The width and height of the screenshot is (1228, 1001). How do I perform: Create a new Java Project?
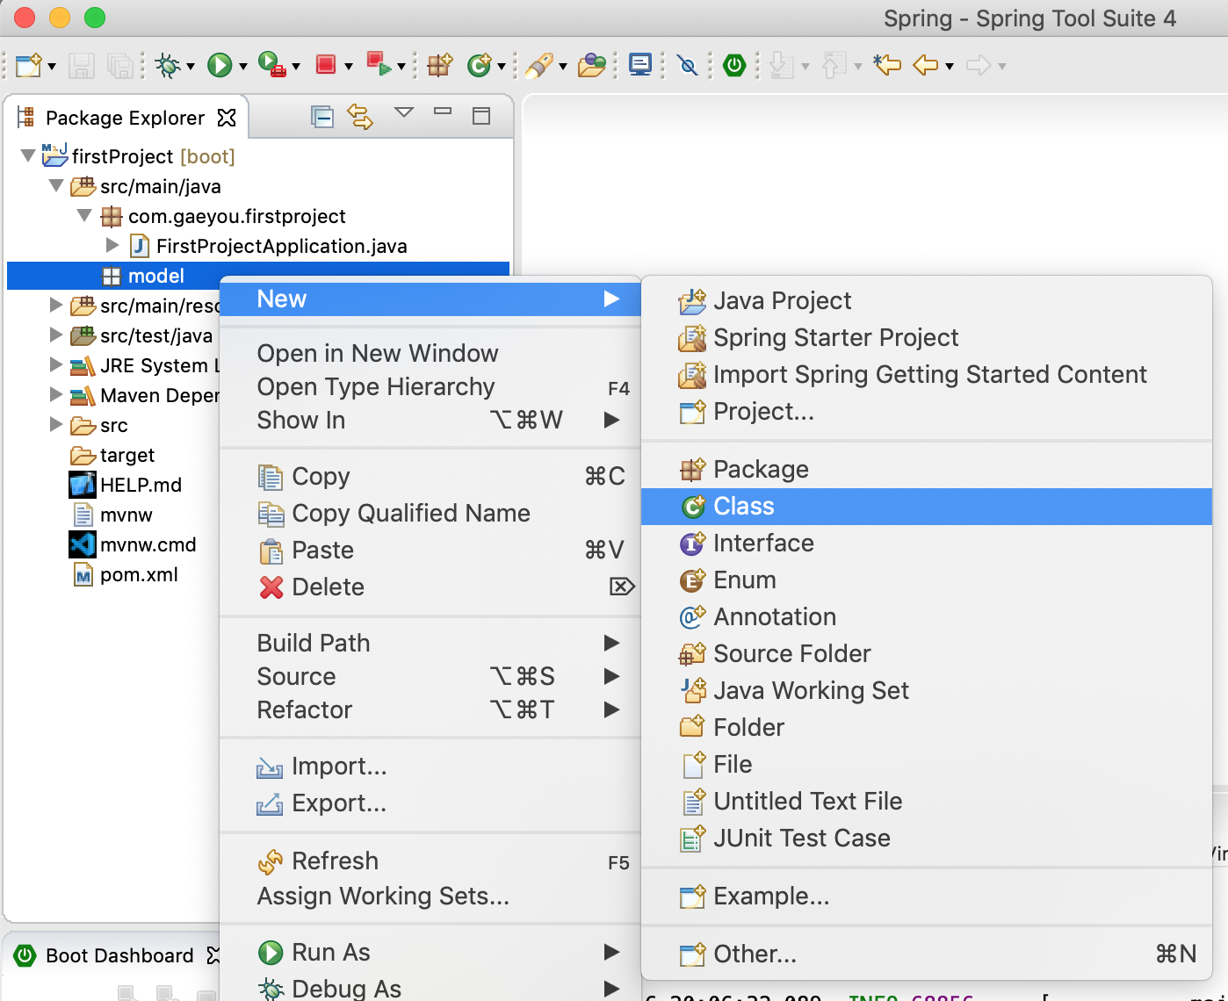[x=927, y=301]
